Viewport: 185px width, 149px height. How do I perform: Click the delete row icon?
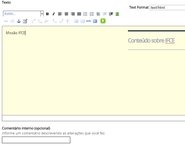(x=46, y=21)
